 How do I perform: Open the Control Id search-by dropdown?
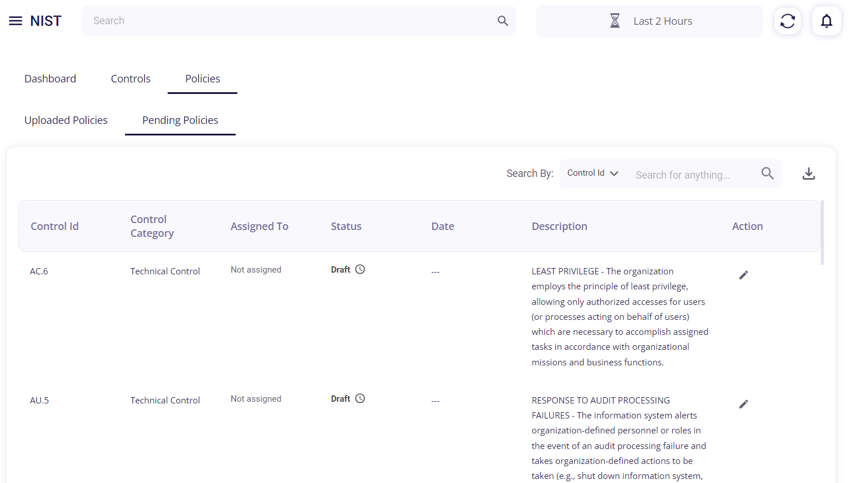593,173
